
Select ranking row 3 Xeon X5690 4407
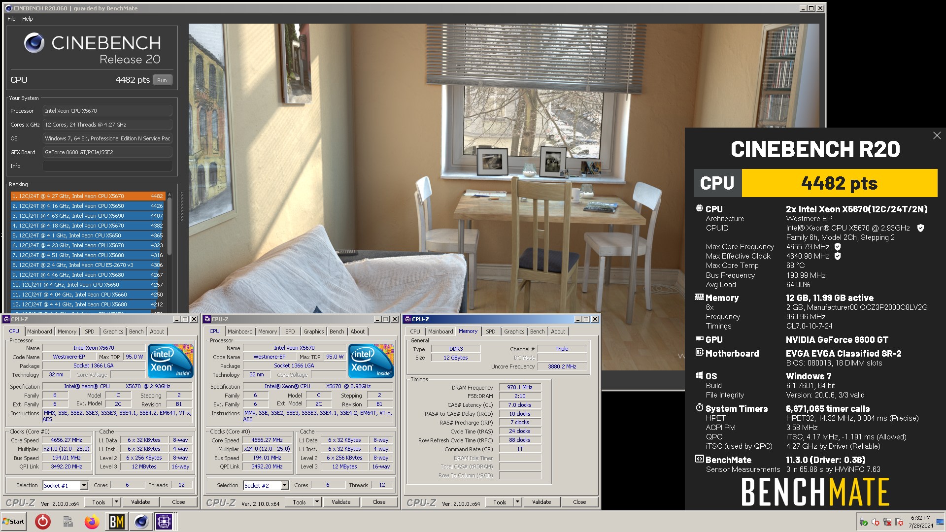pos(88,216)
